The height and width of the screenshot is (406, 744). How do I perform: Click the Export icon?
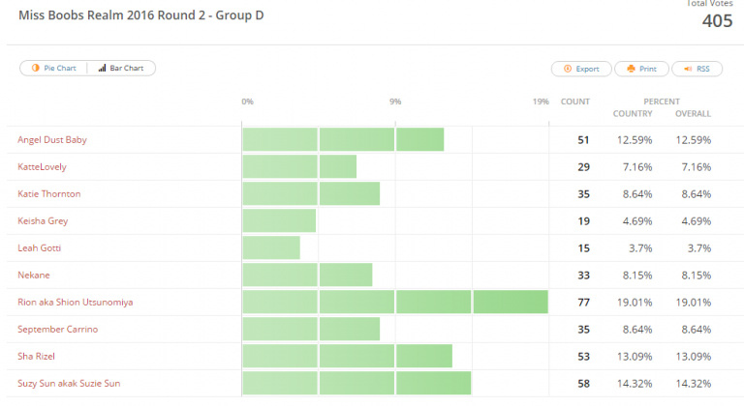[x=568, y=69]
